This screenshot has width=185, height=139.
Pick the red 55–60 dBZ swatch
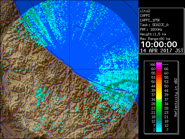tap(159, 73)
